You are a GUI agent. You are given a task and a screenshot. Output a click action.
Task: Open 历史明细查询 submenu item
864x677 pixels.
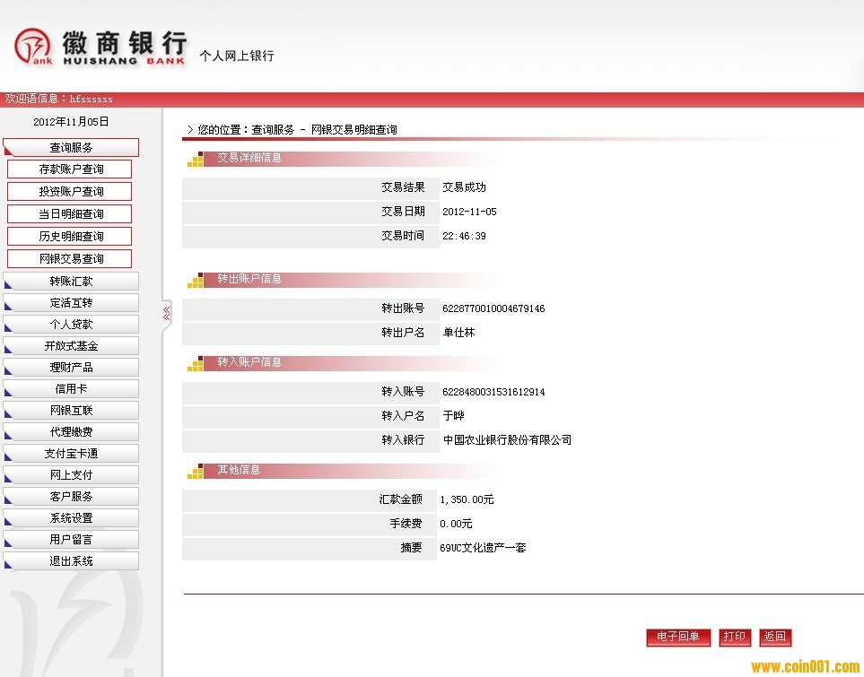(x=70, y=237)
